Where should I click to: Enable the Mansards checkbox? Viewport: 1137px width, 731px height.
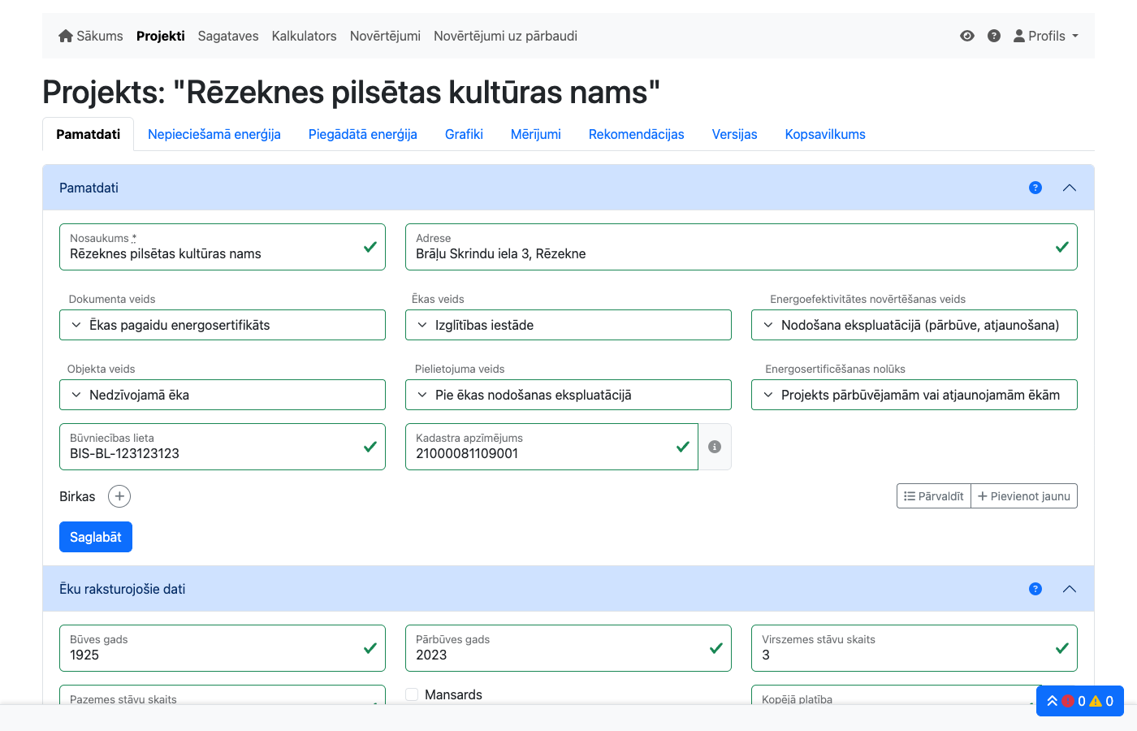[x=412, y=694]
